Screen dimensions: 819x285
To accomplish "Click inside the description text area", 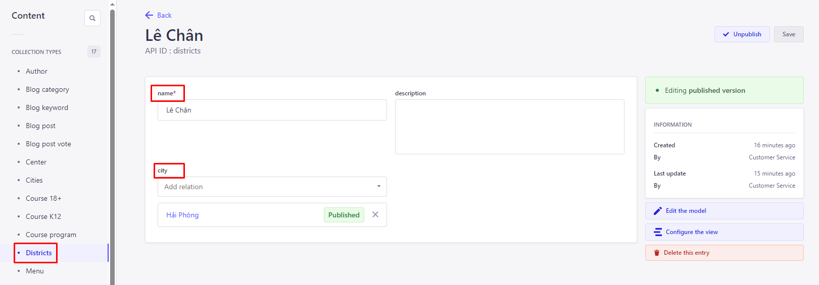I will [509, 127].
